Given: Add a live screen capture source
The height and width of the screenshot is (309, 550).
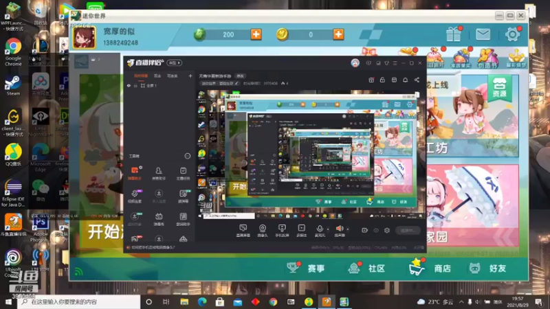Looking at the screenshot, I should [243, 231].
